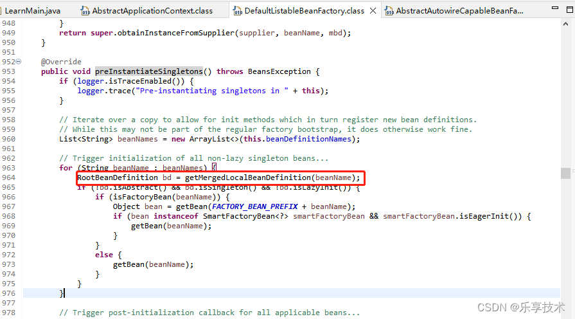Screen dimensions: 575x319
Task: Click beanDefinitionNames field on line 960
Action: (309, 139)
